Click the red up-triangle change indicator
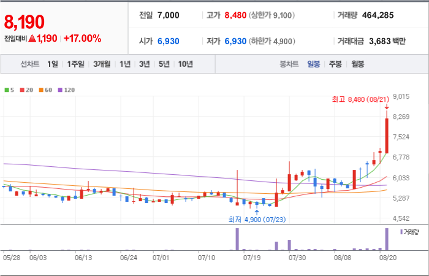The width and height of the screenshot is (429, 276). pos(32,38)
